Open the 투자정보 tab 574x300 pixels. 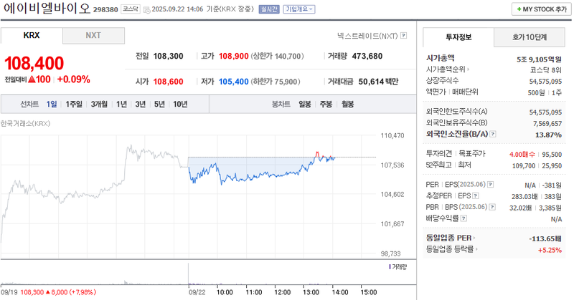458,37
